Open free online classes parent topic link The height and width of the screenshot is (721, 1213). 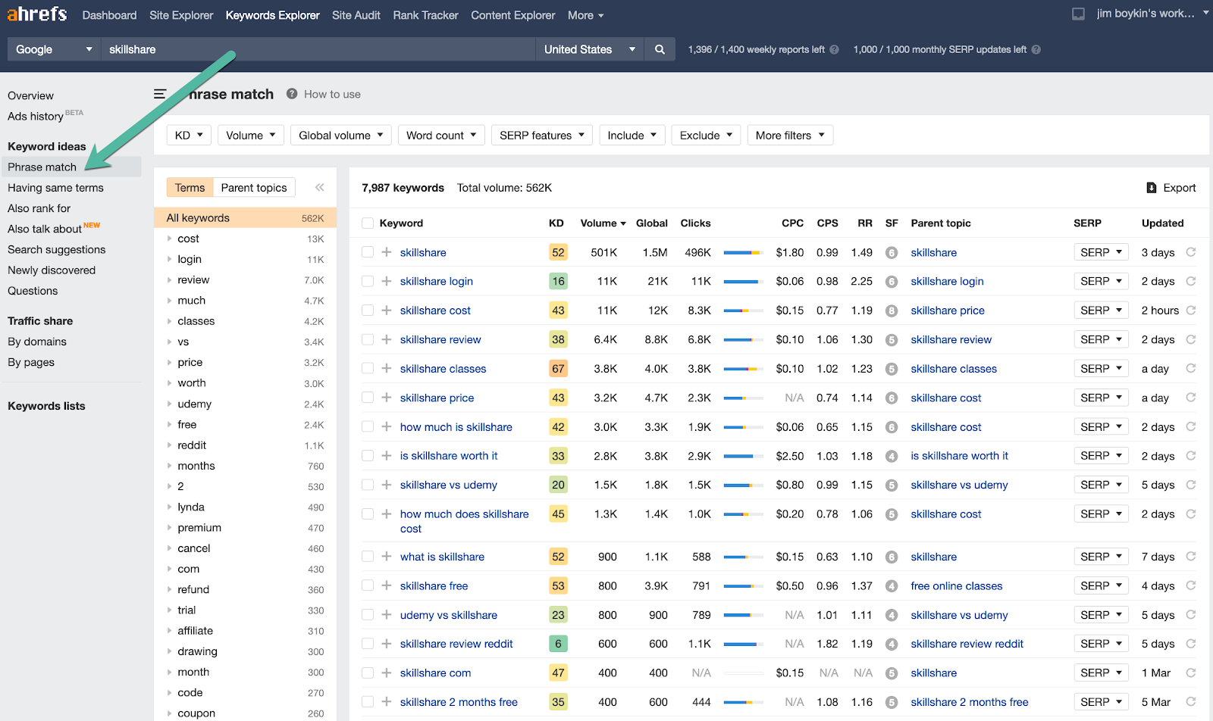pos(957,585)
